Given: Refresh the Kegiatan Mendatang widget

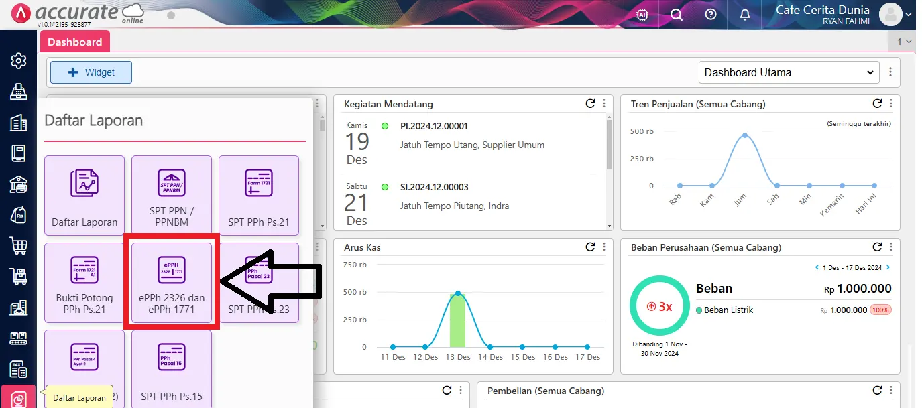Looking at the screenshot, I should click(590, 104).
